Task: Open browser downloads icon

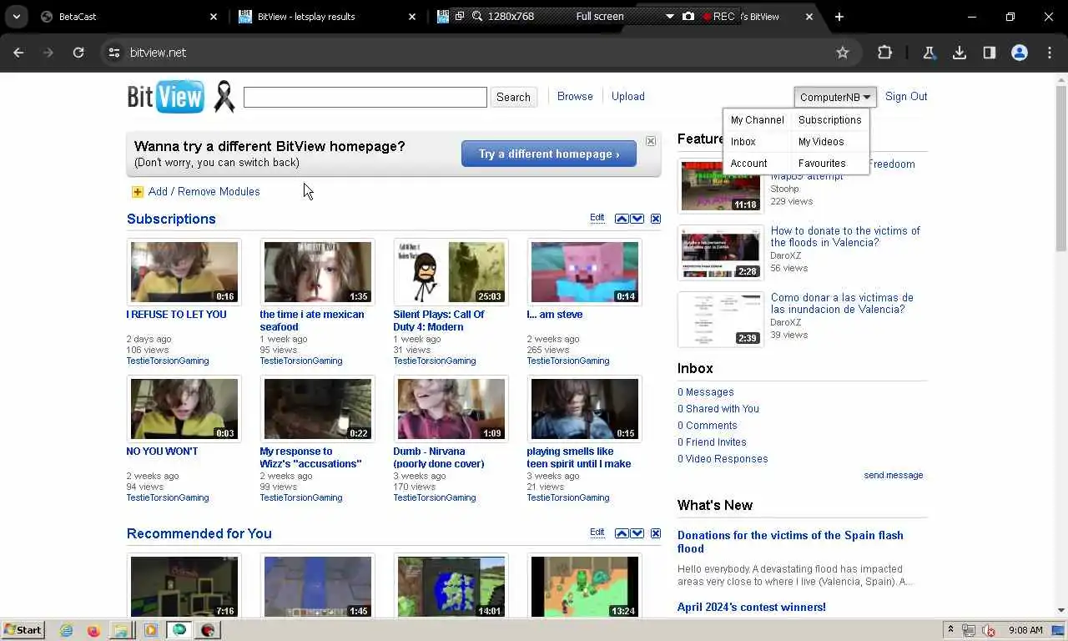Action: (x=960, y=53)
